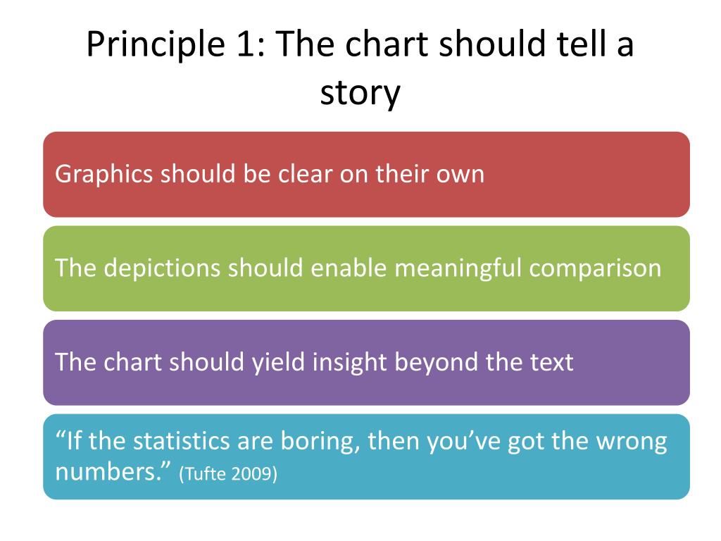
Task: Click the word 'Graphics' in red box
Action: pos(104,175)
